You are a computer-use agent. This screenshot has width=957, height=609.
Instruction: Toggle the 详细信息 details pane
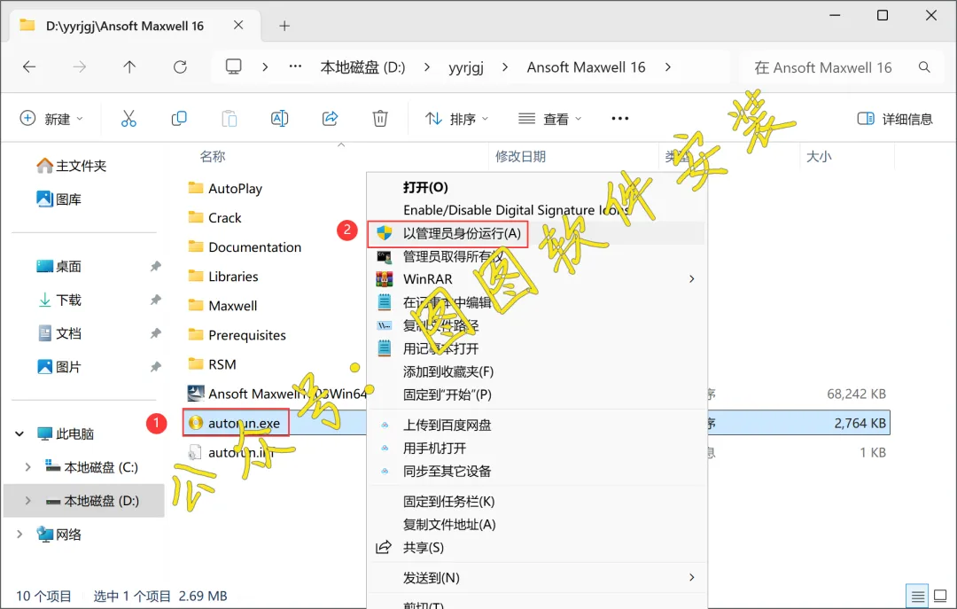click(895, 119)
